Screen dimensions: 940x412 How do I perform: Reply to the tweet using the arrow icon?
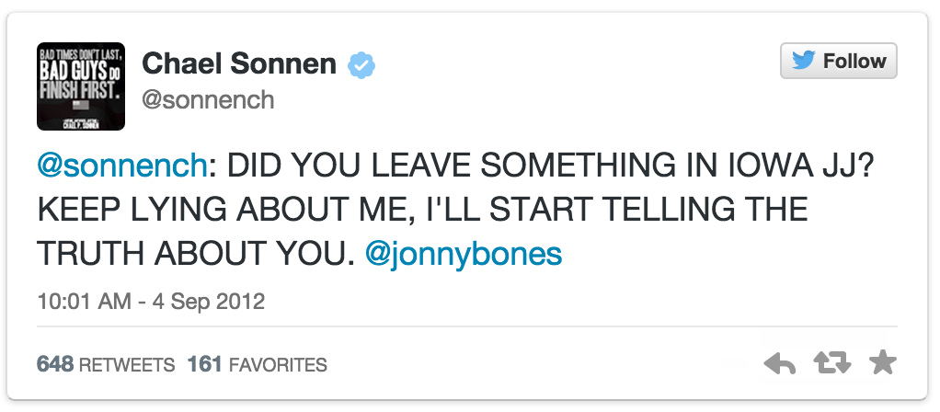coord(780,364)
